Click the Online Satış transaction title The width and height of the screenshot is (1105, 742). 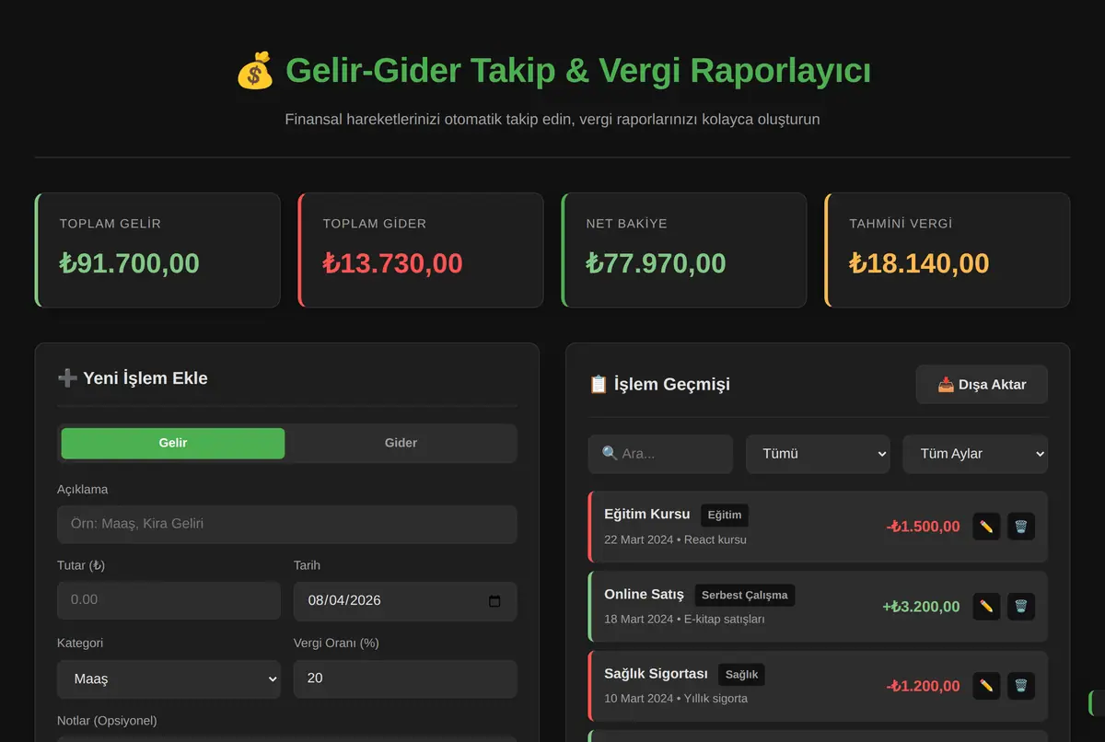(x=644, y=595)
